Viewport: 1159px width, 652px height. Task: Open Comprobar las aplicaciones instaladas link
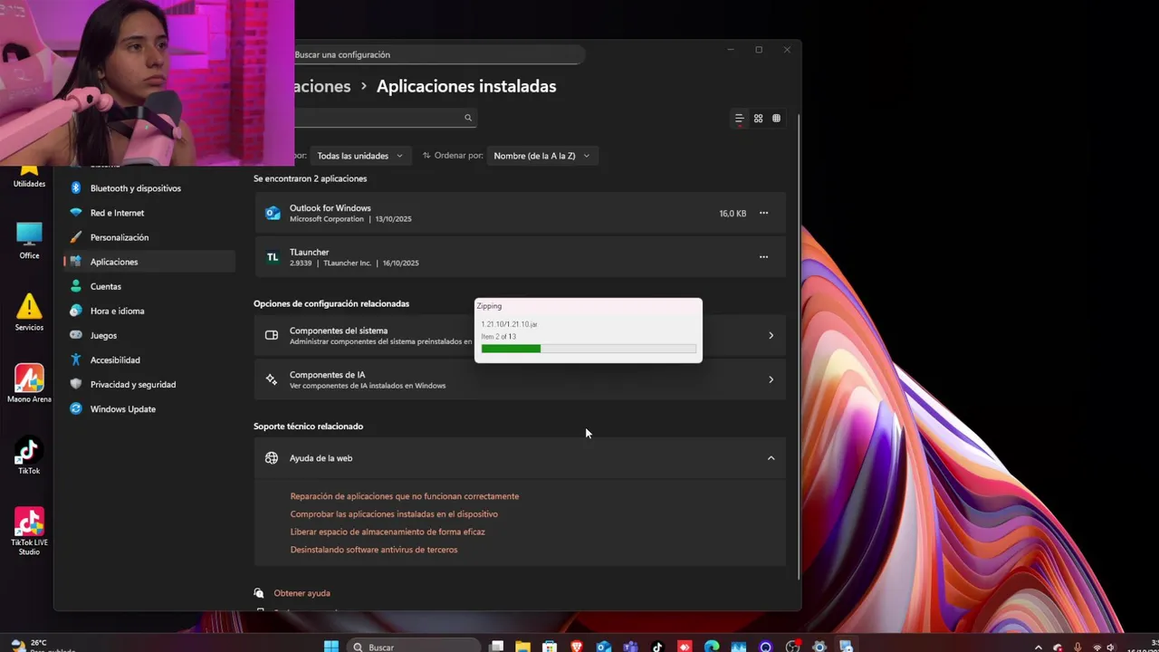394,514
